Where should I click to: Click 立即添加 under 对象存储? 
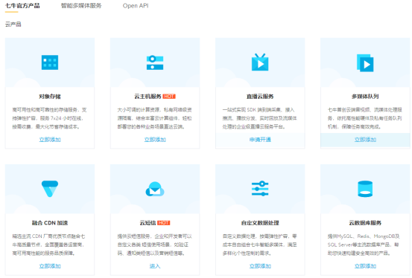(50, 140)
